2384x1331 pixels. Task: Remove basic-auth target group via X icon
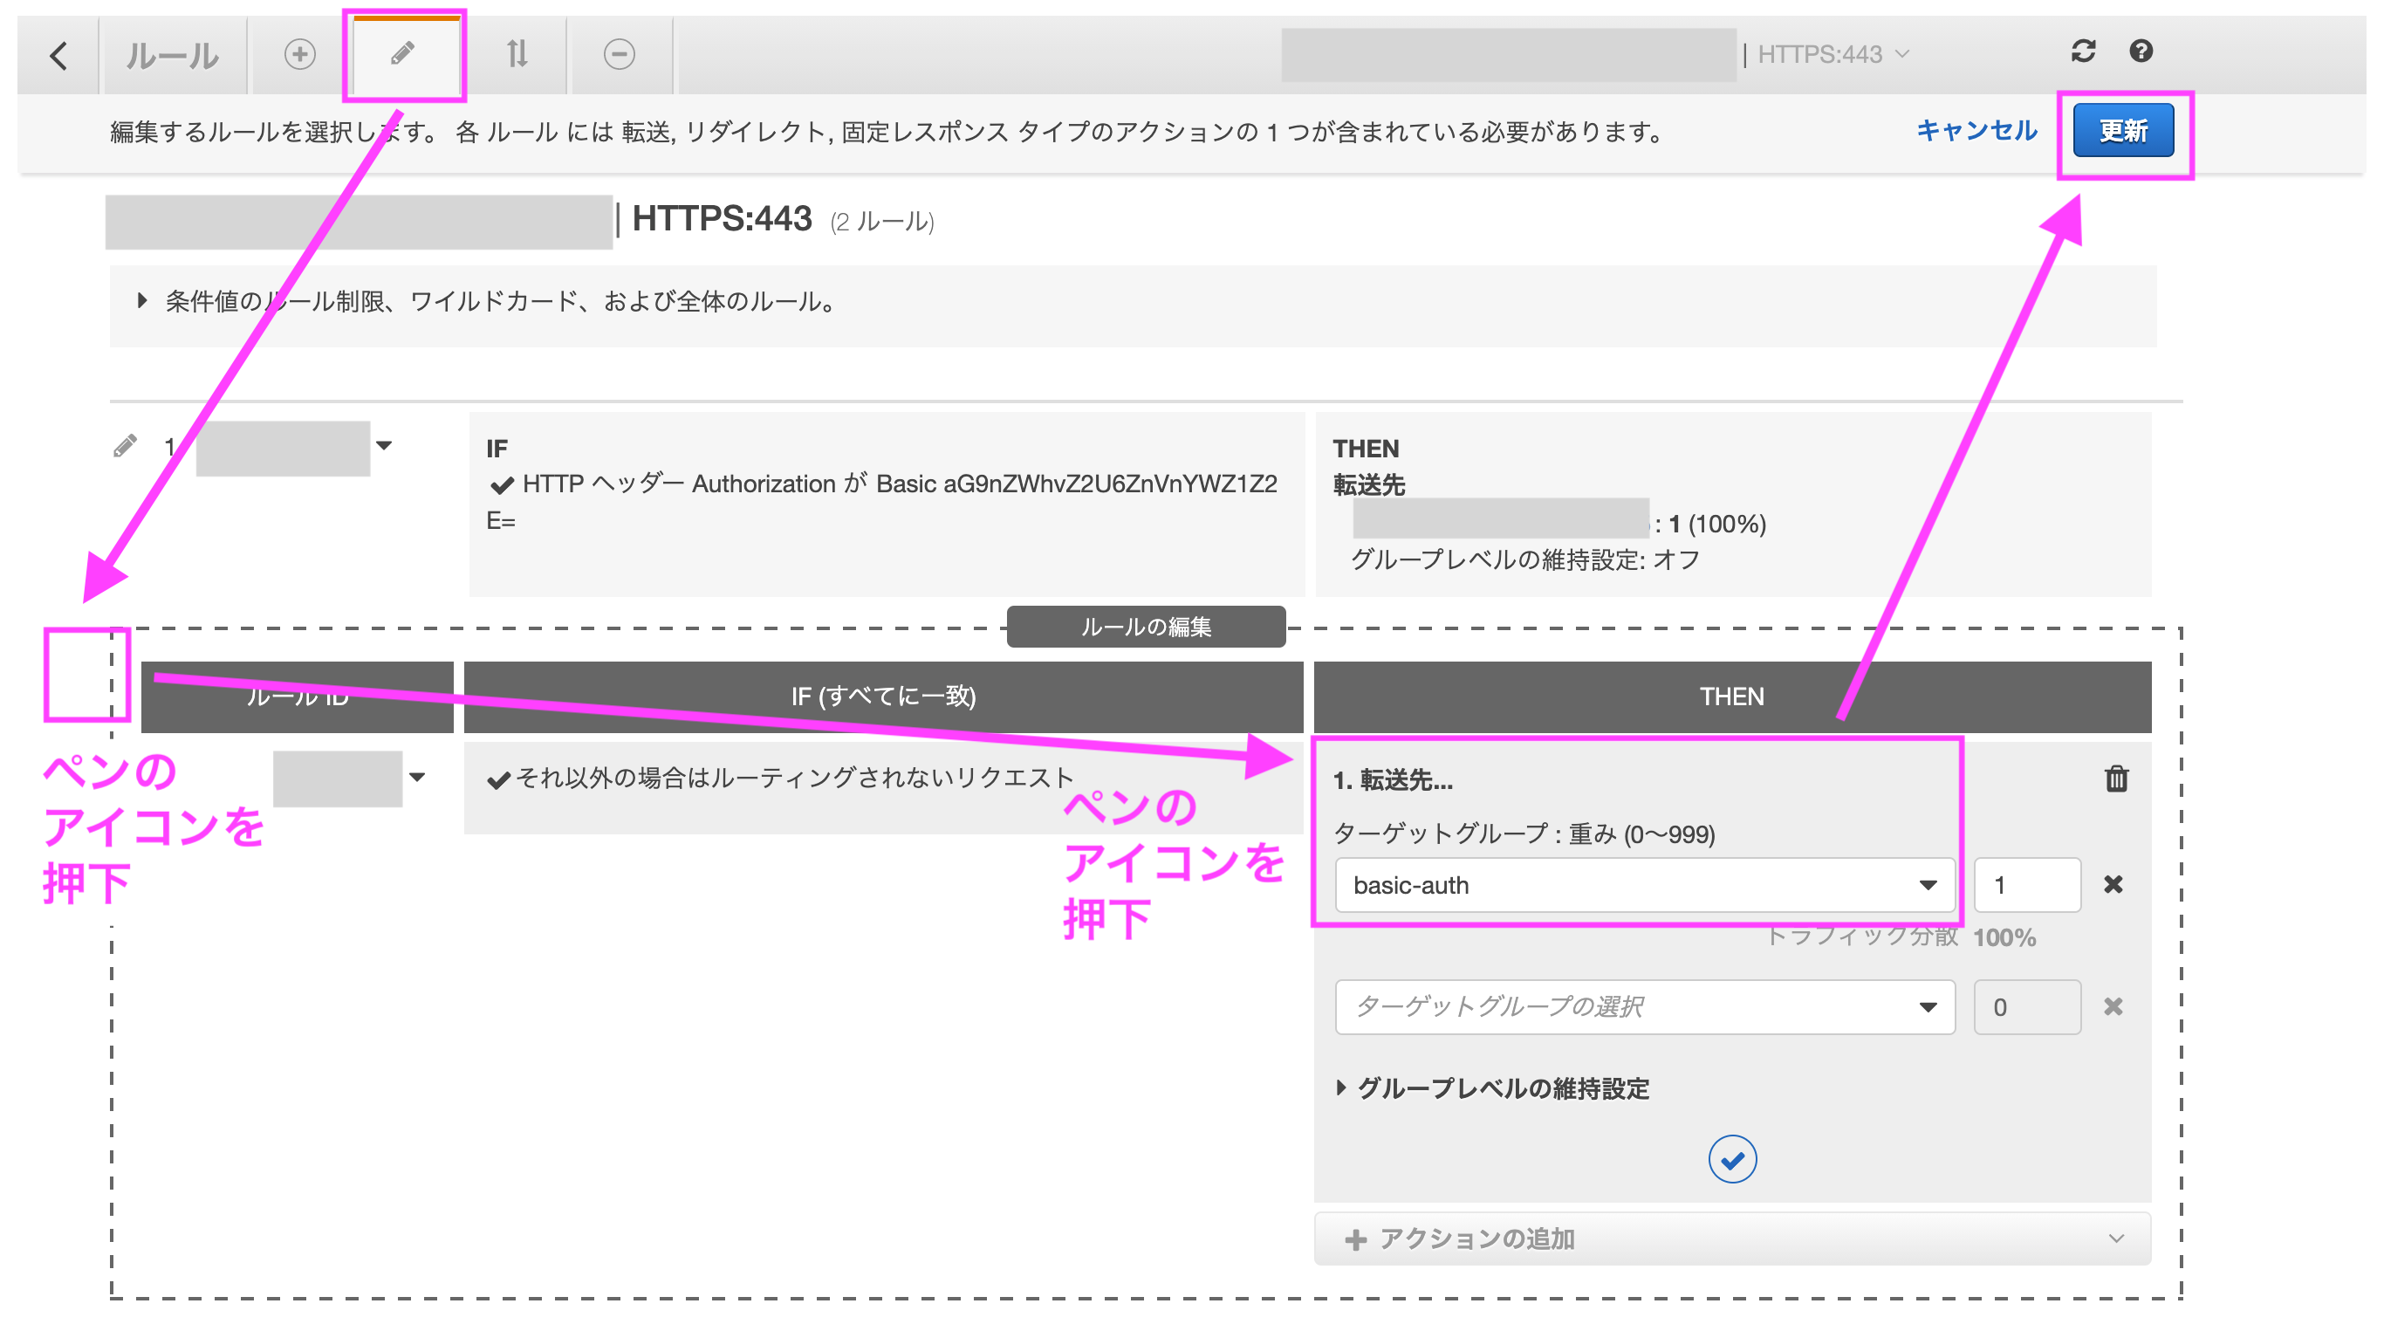[2114, 885]
